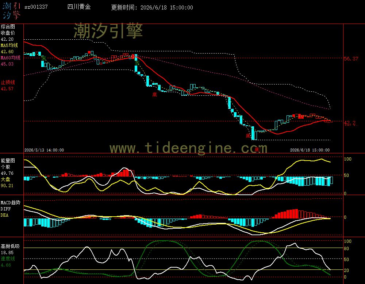Click the 速度线 legend label
The width and height of the screenshot is (365, 284).
(x=8, y=259)
